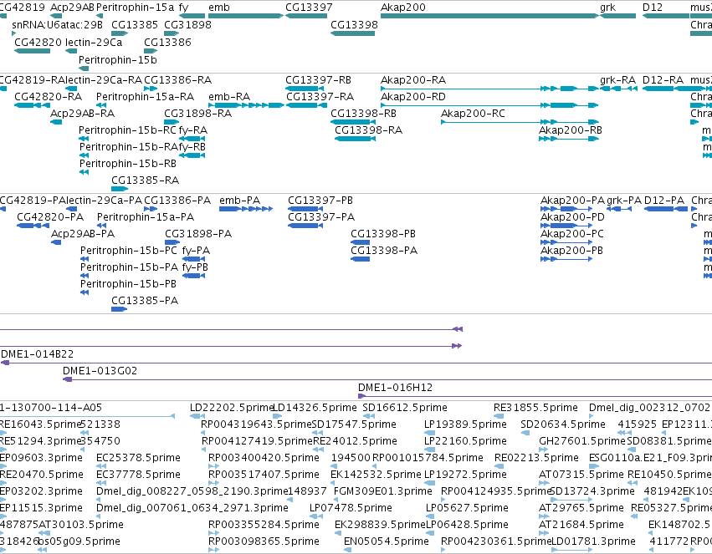712x554 pixels.
Task: Select protein grk-PA
Action: click(624, 201)
